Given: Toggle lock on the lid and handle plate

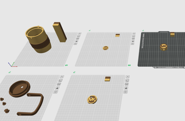Looking at the screenshot, I should tap(57, 88).
